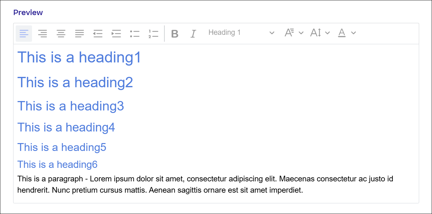
Task: Expand the font size chevron
Action: point(328,33)
